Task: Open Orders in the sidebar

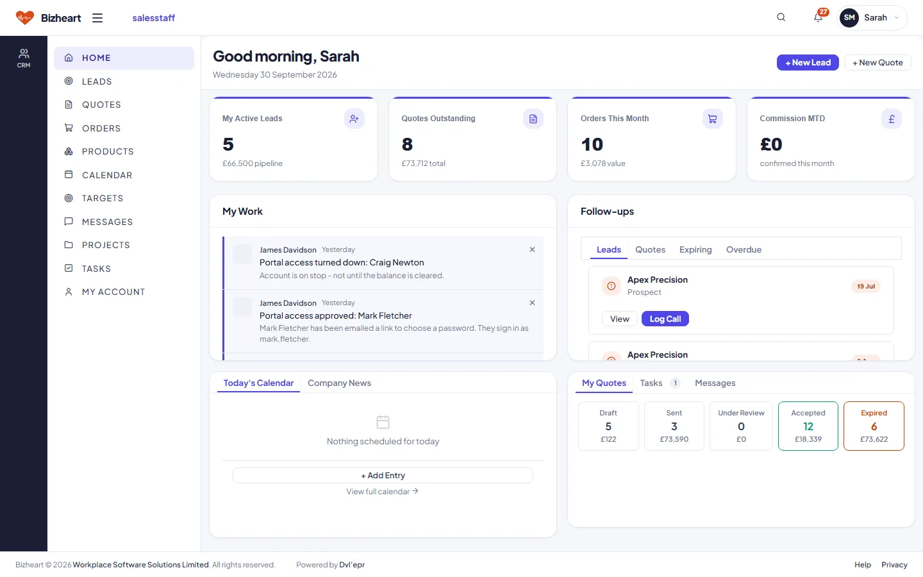Action: tap(124, 128)
